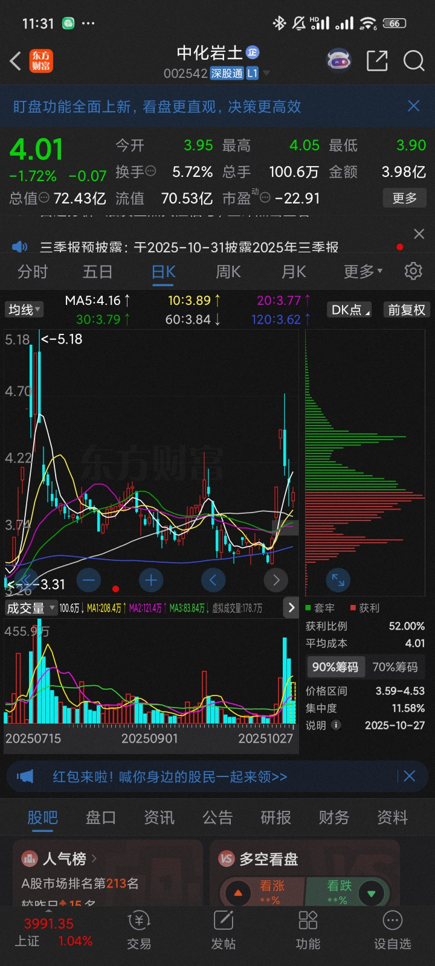Viewport: 435px width, 966px height.
Task: Open 交易 in bottom bar
Action: (x=139, y=930)
